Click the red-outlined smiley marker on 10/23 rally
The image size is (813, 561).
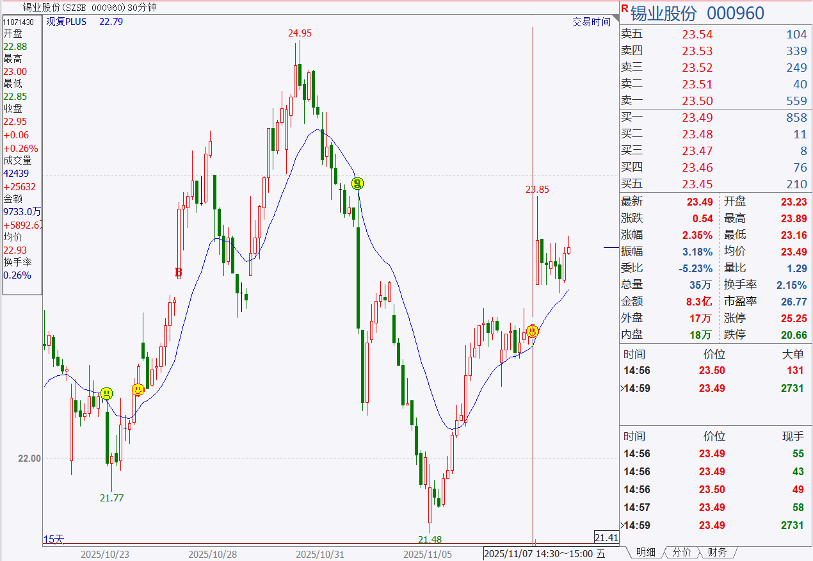(138, 389)
